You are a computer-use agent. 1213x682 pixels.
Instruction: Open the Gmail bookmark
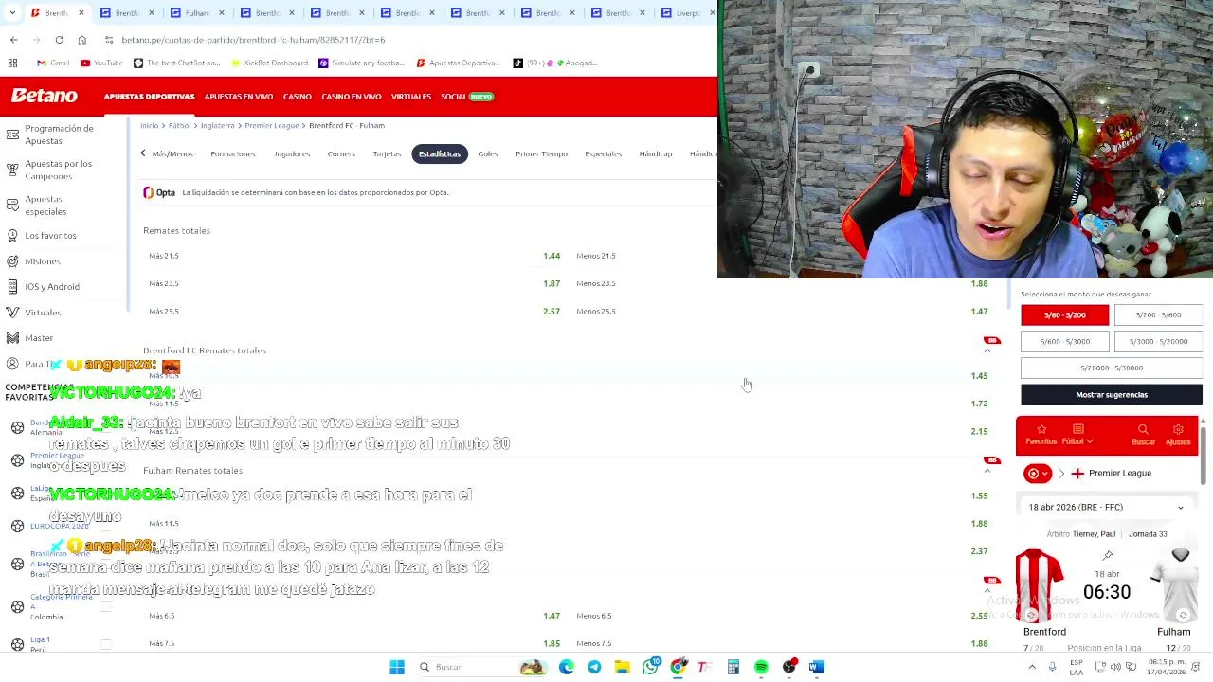click(x=53, y=63)
